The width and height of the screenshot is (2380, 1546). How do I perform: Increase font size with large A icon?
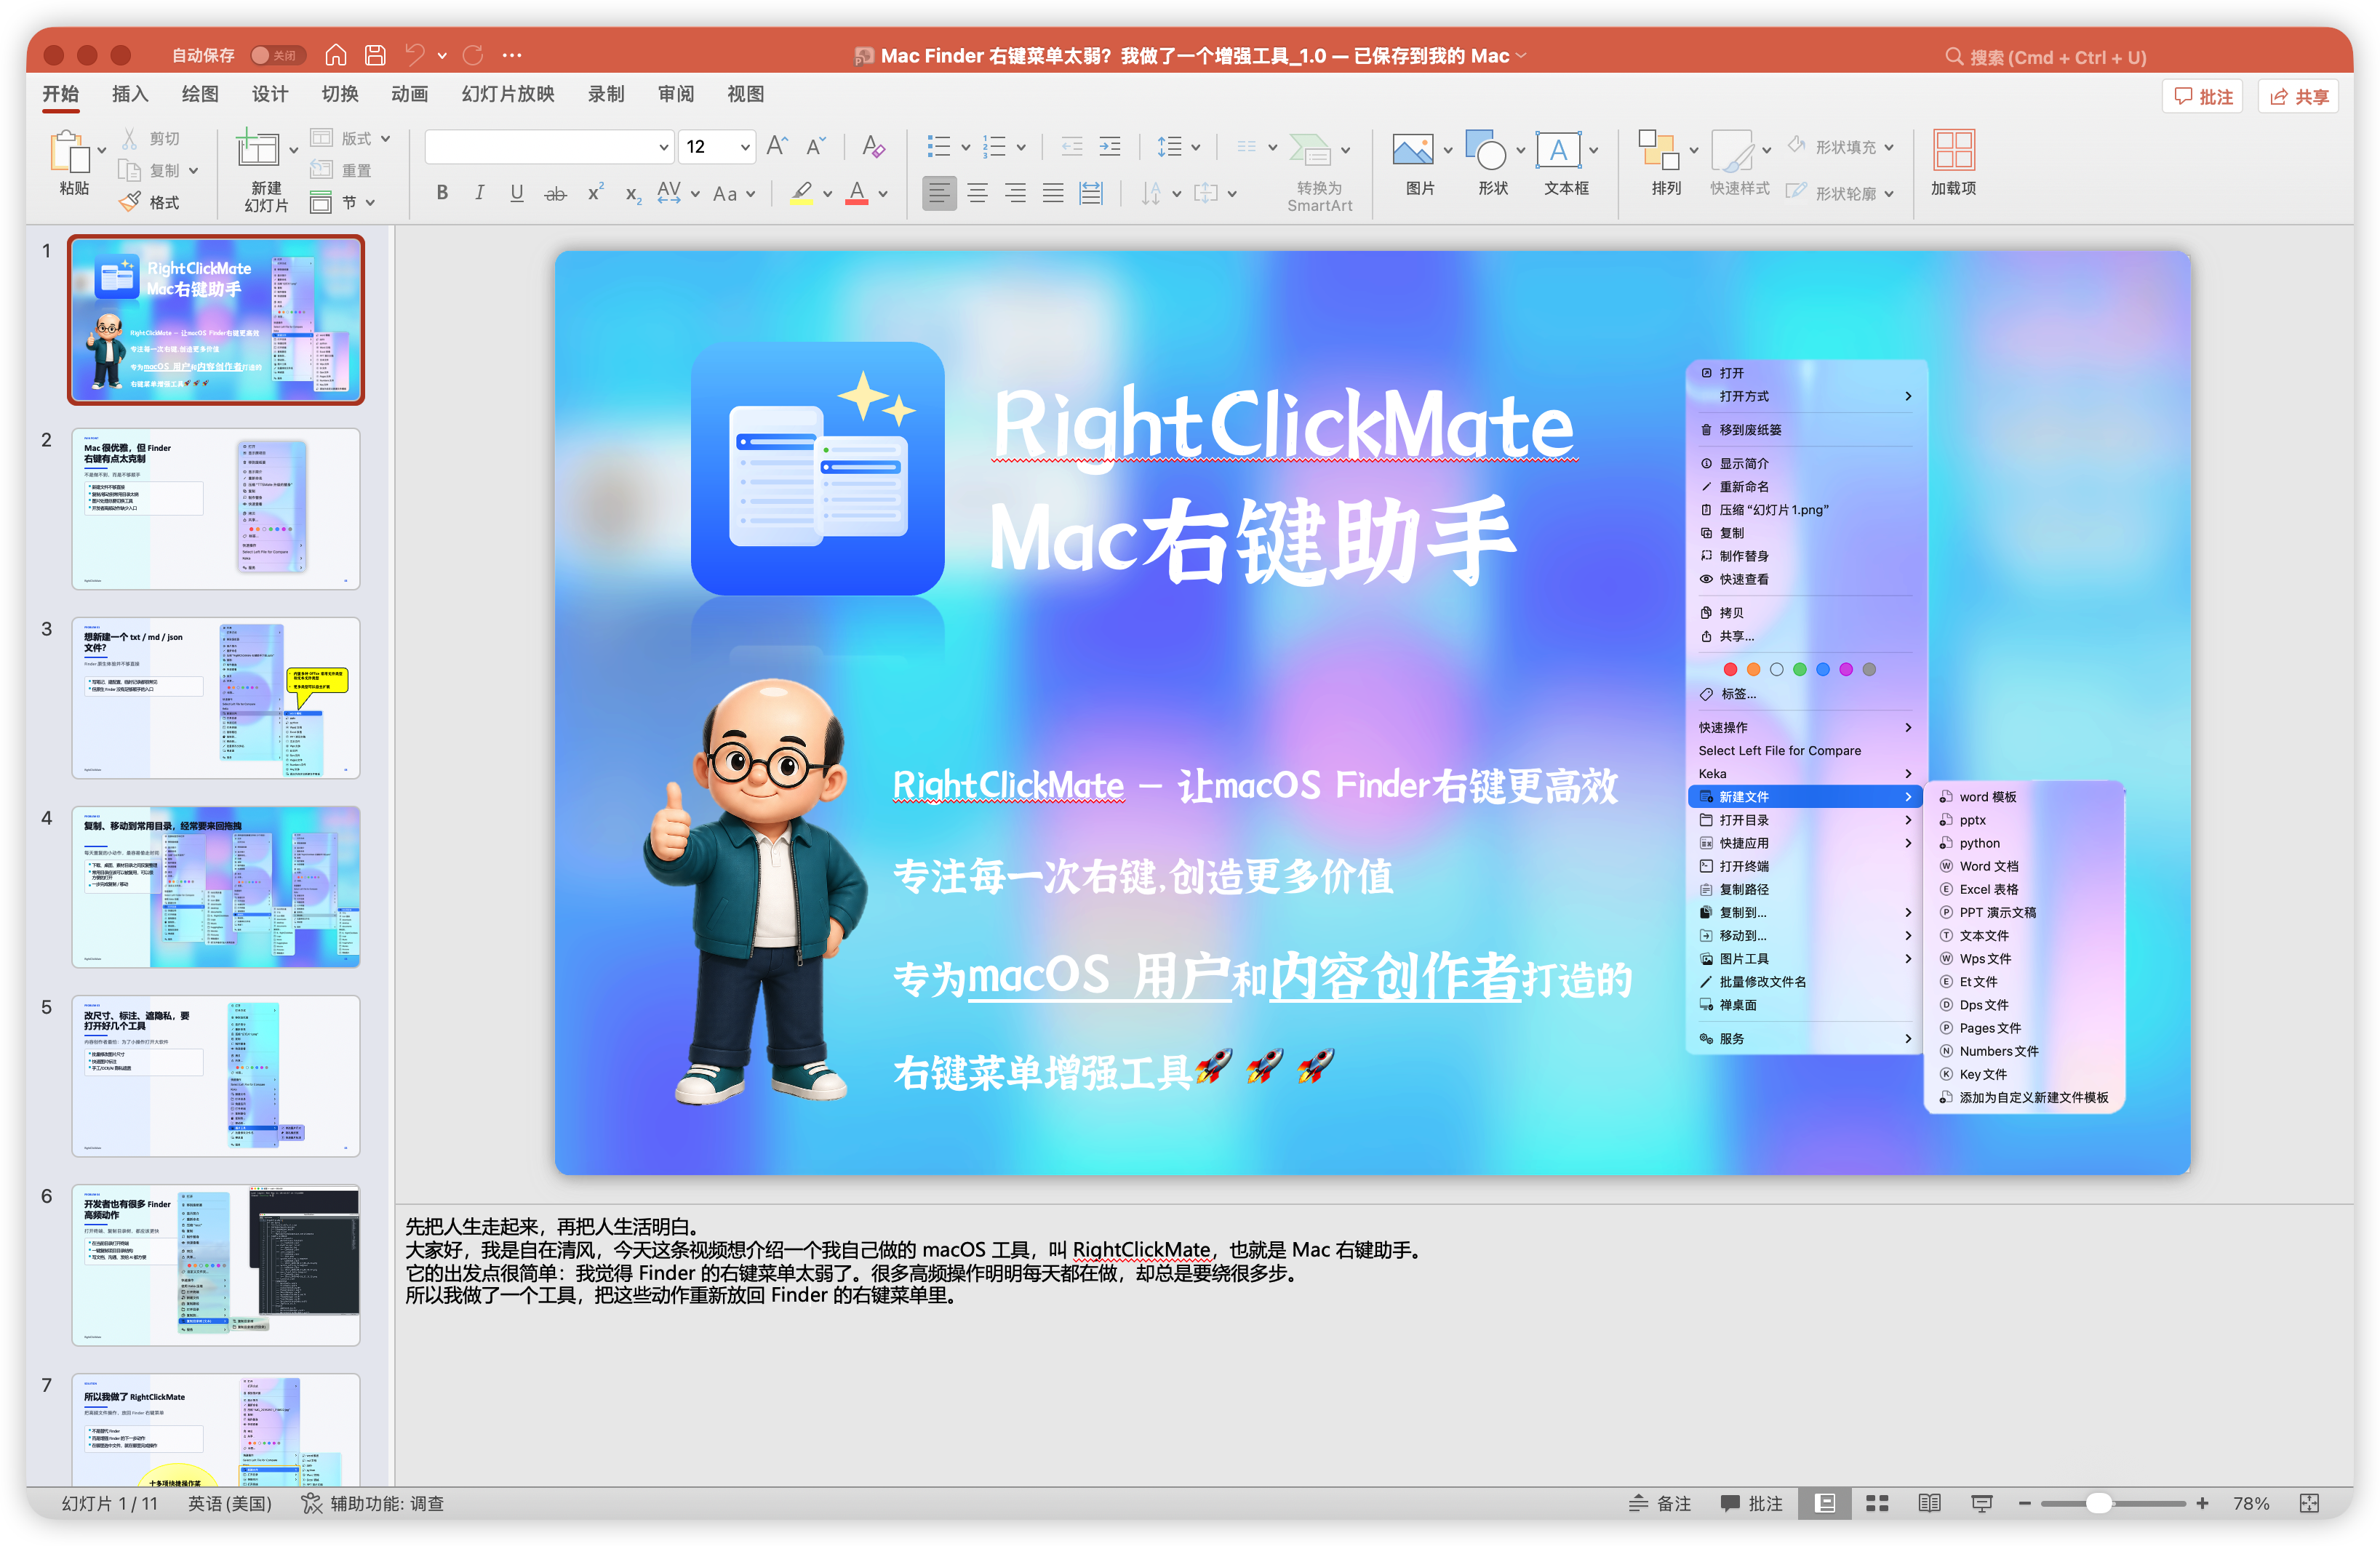(x=777, y=146)
